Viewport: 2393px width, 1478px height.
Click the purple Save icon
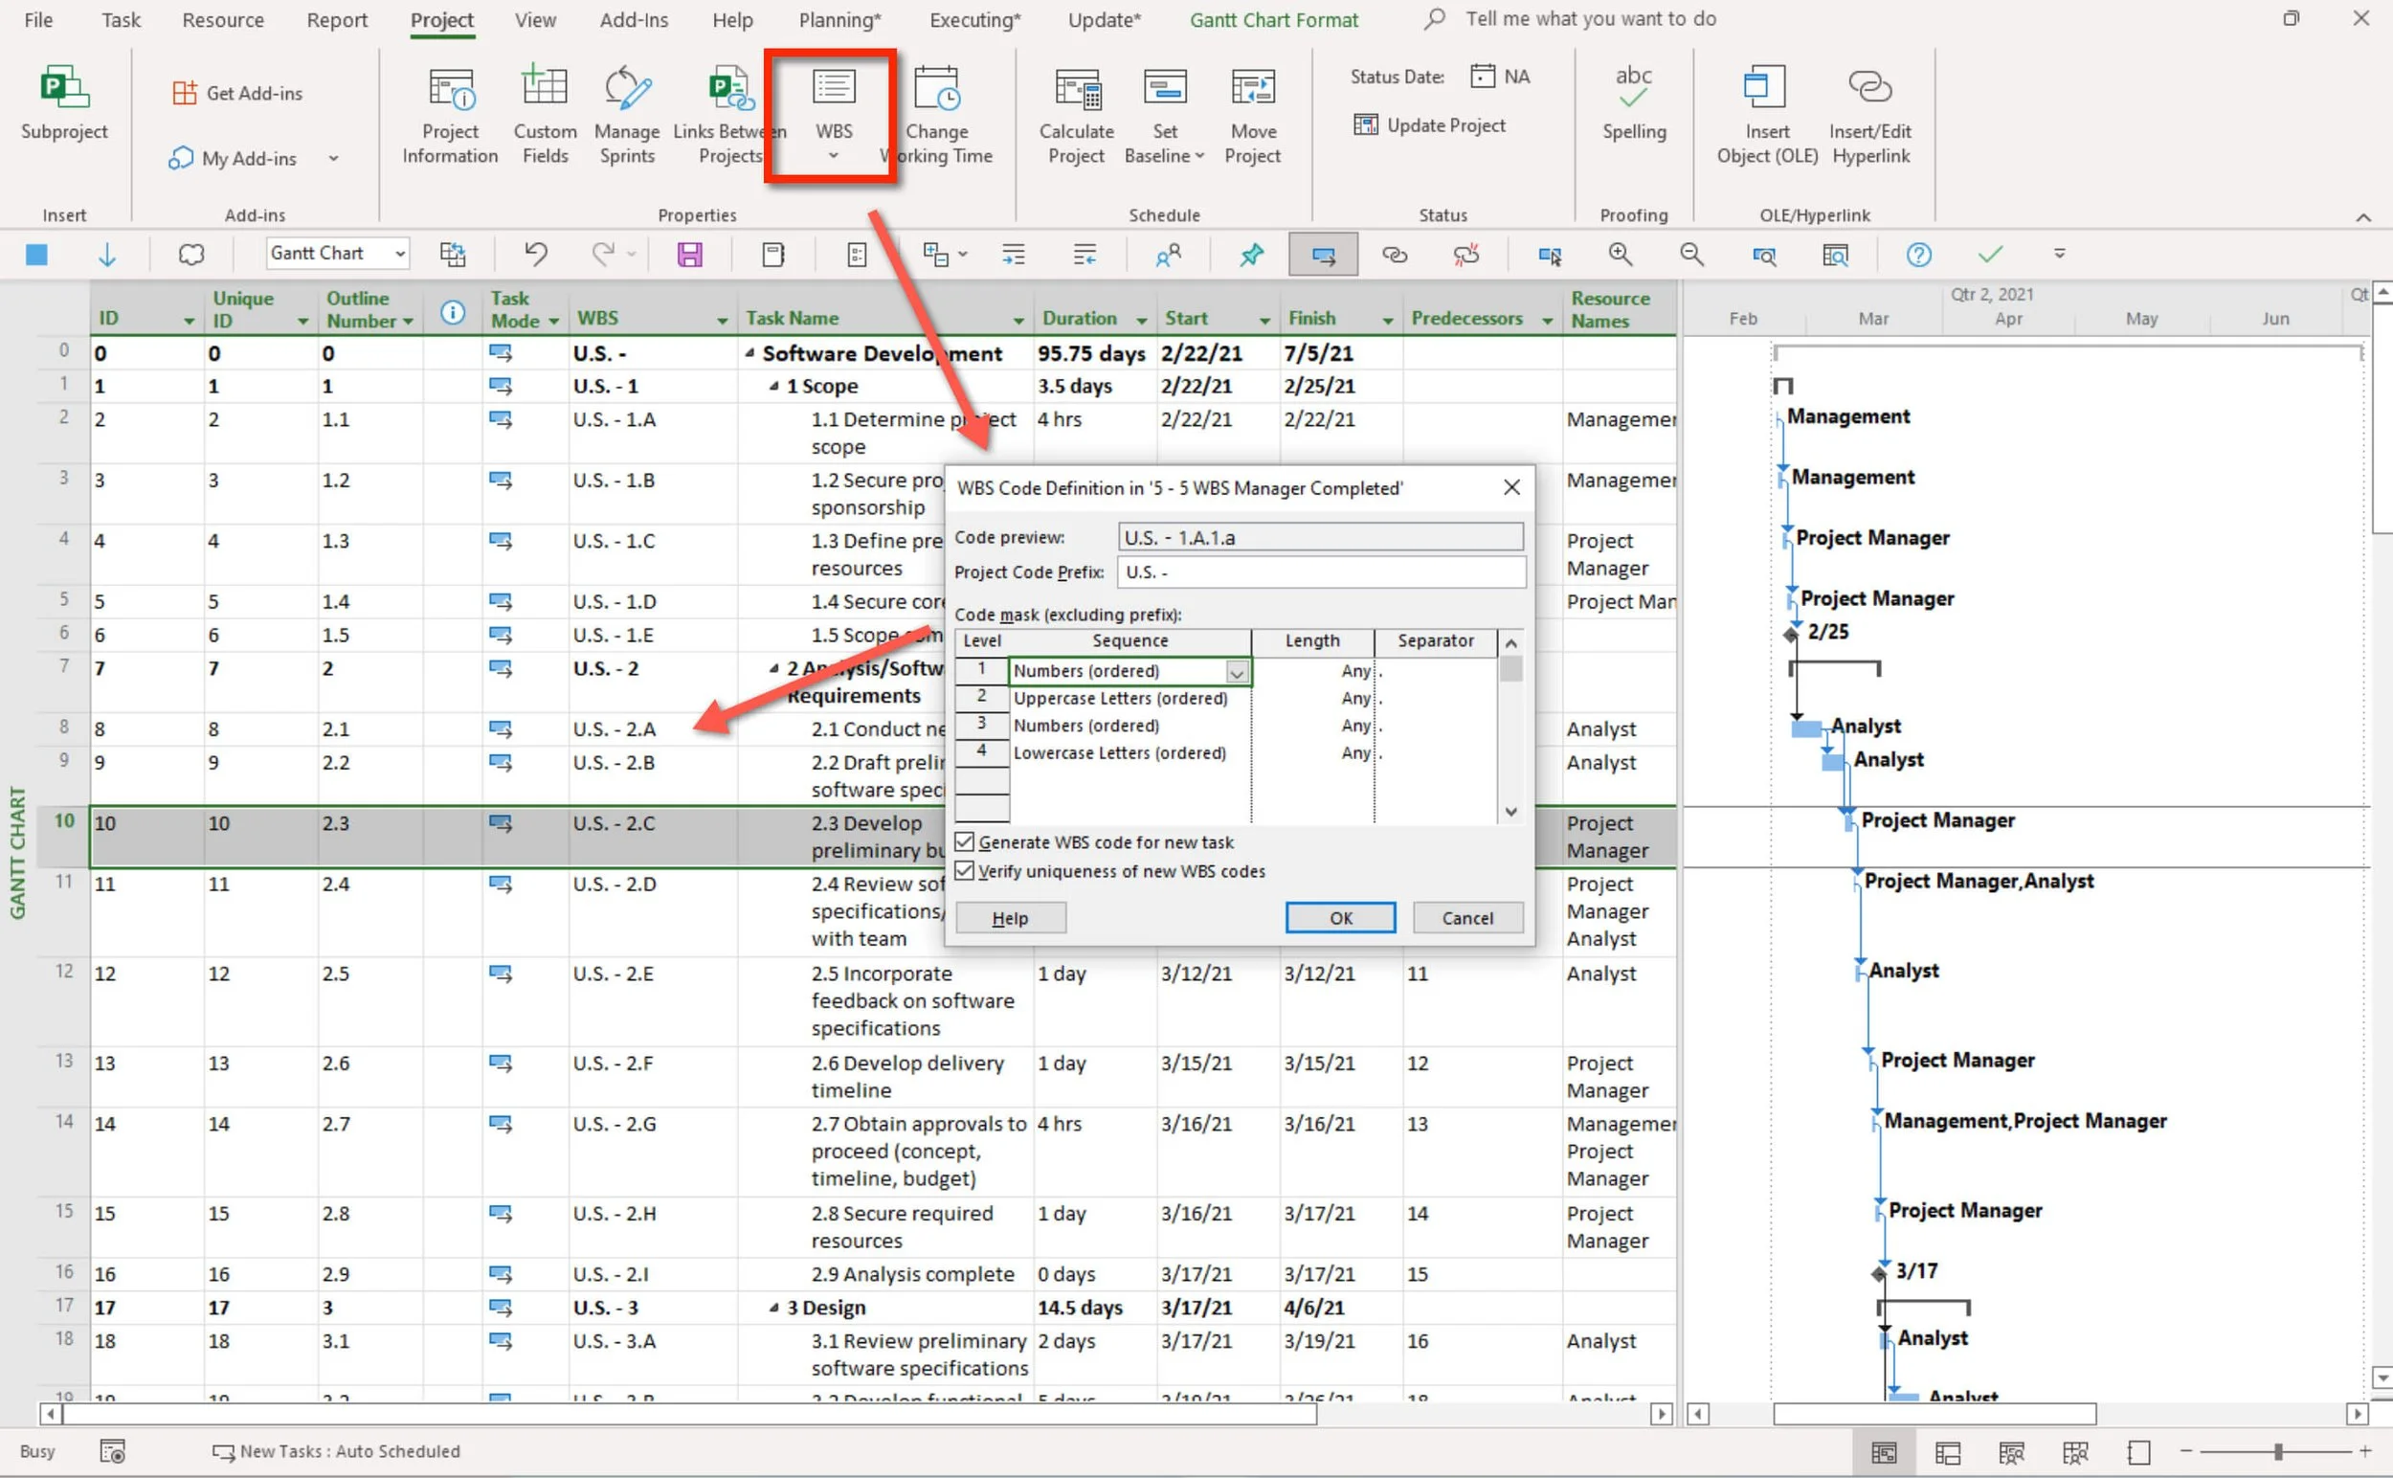tap(690, 256)
